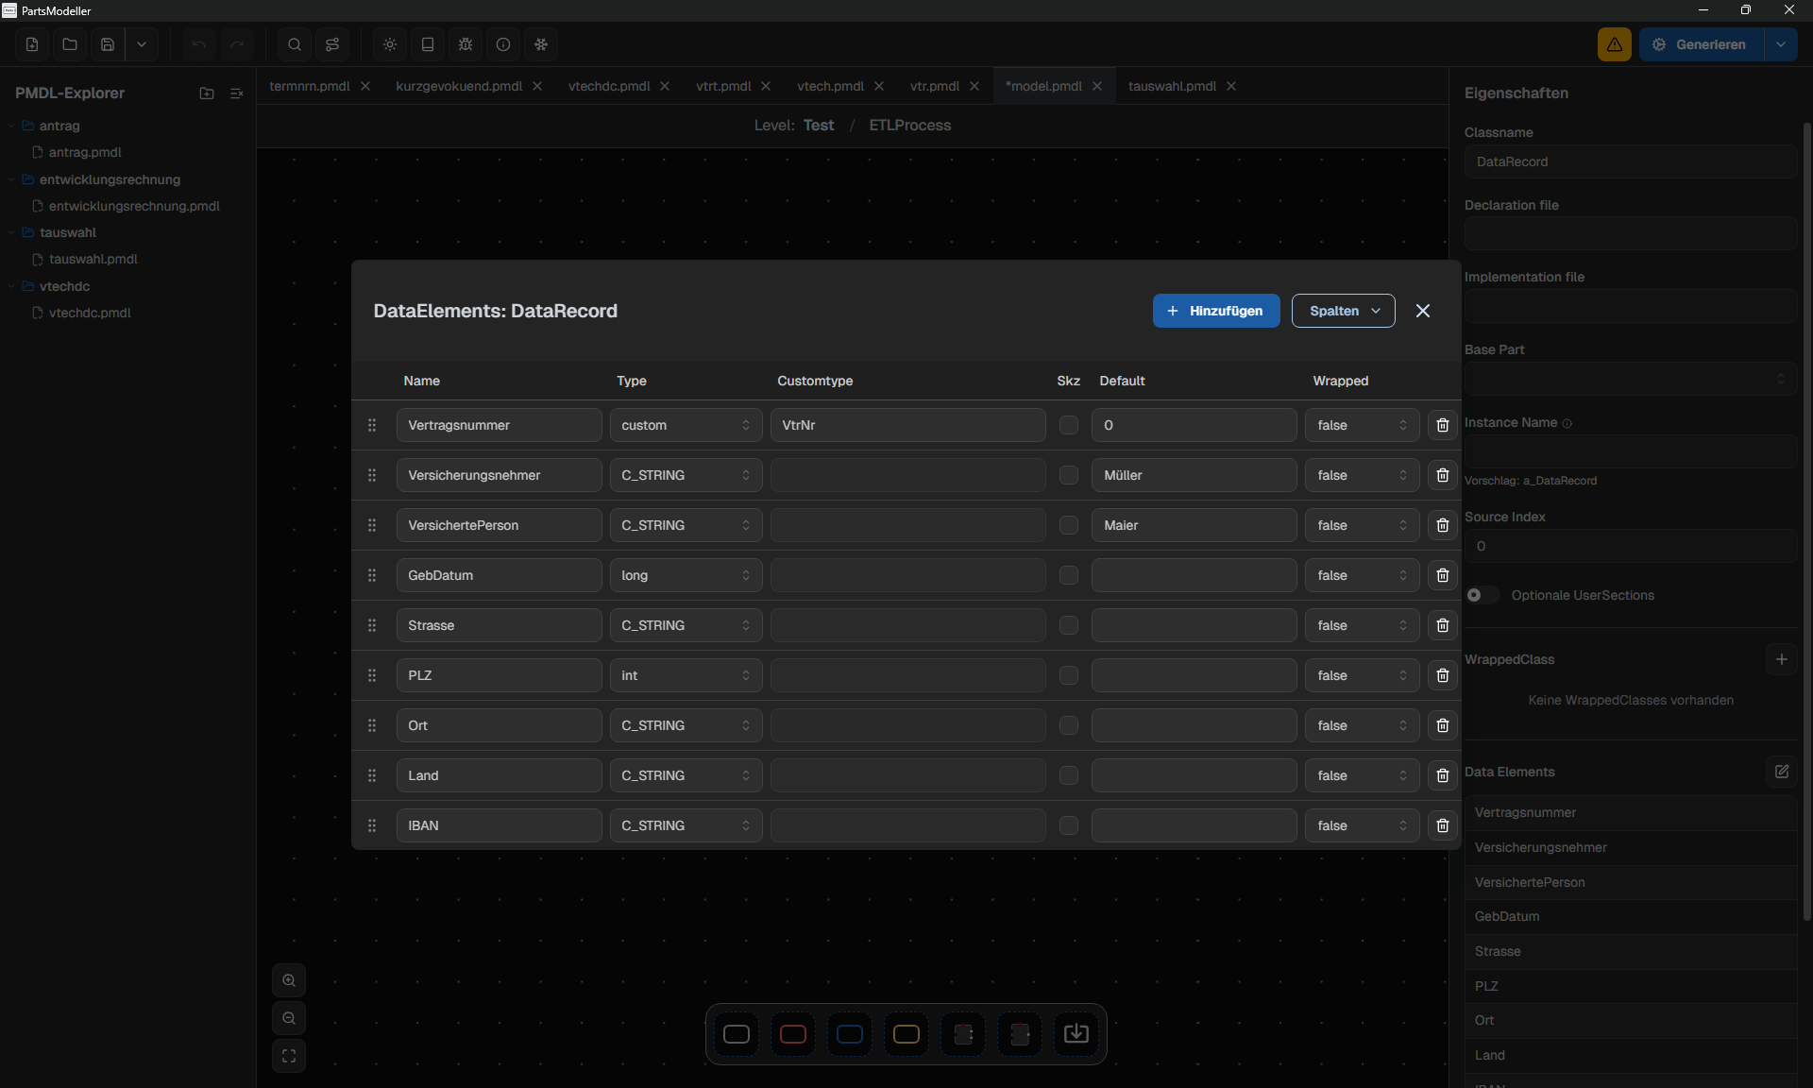Open Type dropdown for GebDatum row
Viewport: 1813px width, 1088px height.
click(686, 575)
